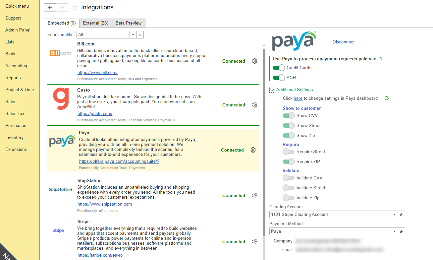Collapse the Additional Settings section
This screenshot has width=433, height=260.
coord(272,90)
